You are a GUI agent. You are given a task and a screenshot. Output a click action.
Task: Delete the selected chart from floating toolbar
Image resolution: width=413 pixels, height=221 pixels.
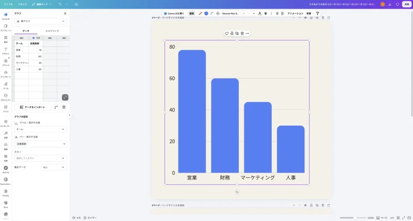242,33
